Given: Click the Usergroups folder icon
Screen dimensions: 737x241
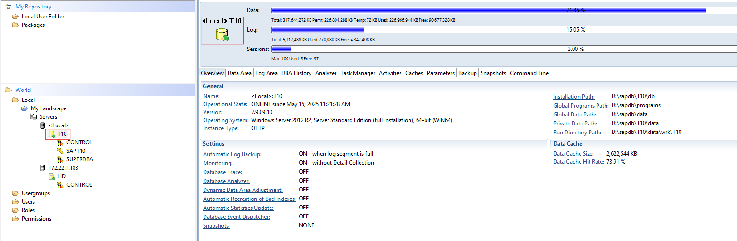Looking at the screenshot, I should tap(16, 193).
